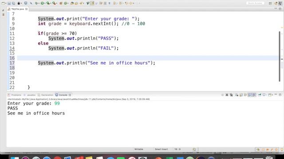Click the Save toolbar icon
The height and width of the screenshot is (159, 284).
click(9, 3)
